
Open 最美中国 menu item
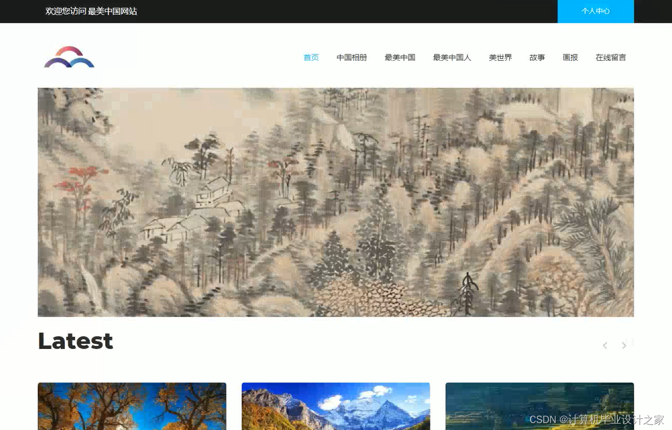click(400, 58)
